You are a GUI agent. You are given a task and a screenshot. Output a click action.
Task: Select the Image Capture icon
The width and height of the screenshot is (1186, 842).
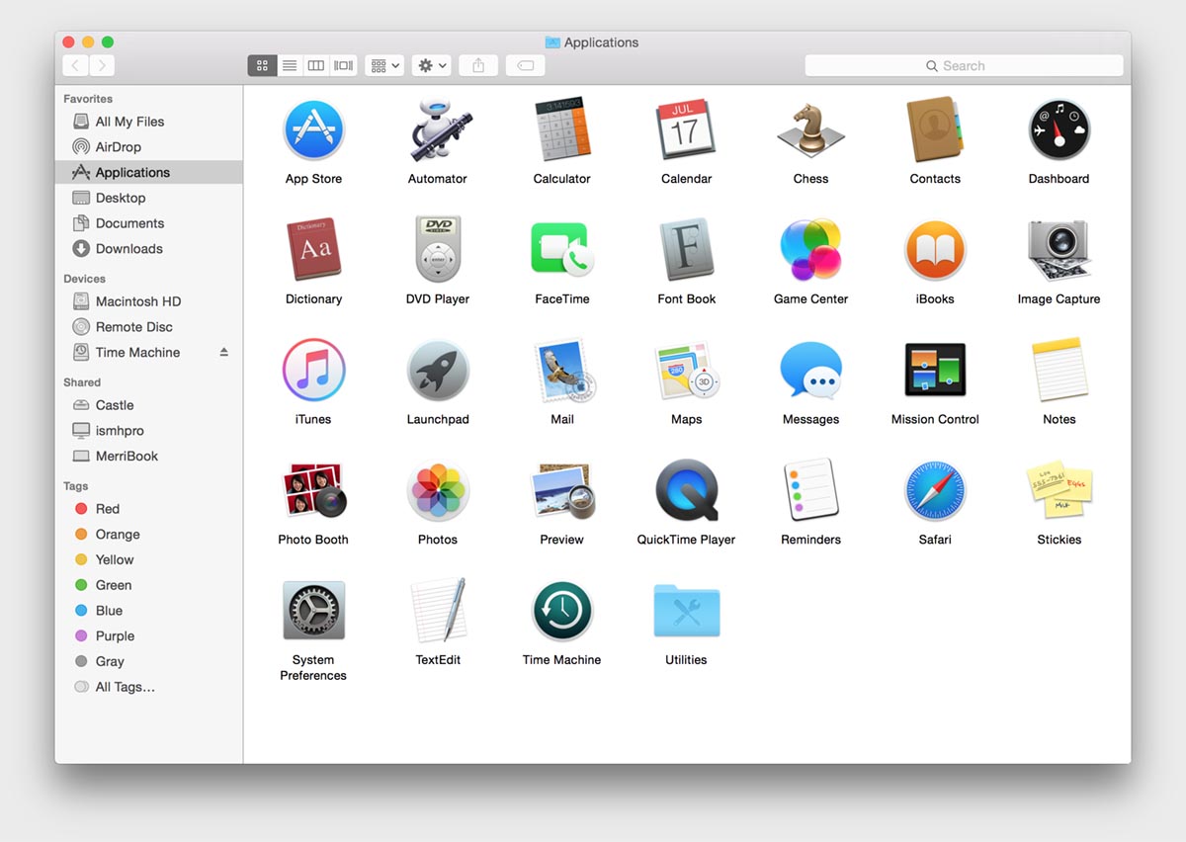point(1059,250)
